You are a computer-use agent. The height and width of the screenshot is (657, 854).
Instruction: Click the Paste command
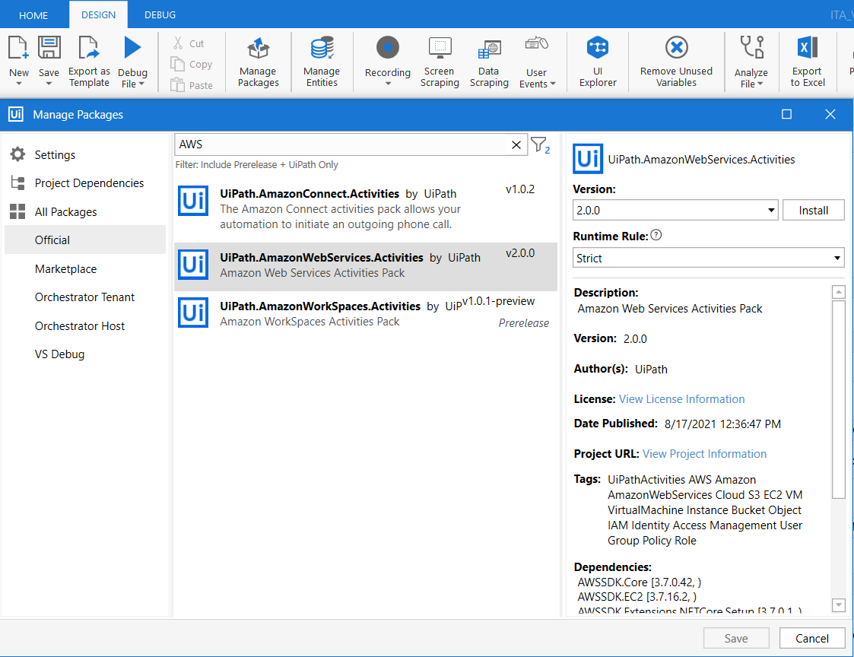(192, 85)
